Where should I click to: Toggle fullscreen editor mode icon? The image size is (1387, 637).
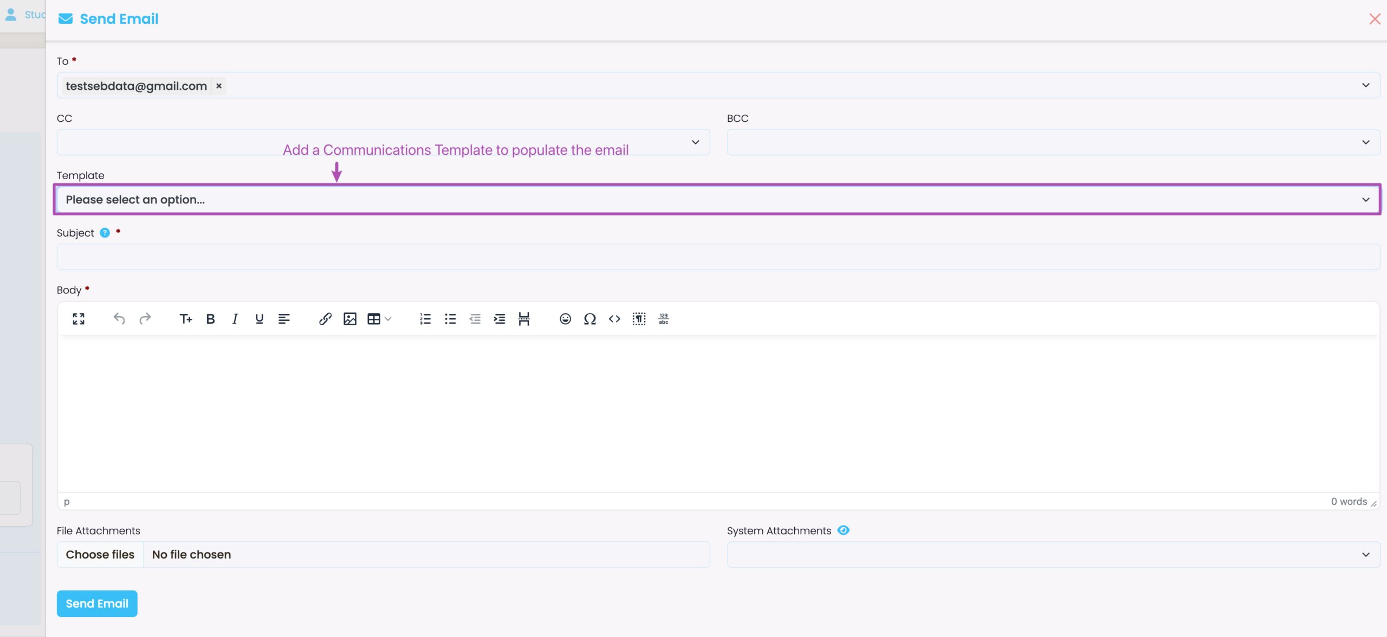tap(79, 319)
